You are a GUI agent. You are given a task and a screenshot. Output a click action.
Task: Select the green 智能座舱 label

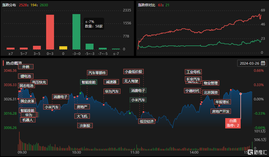(88, 82)
